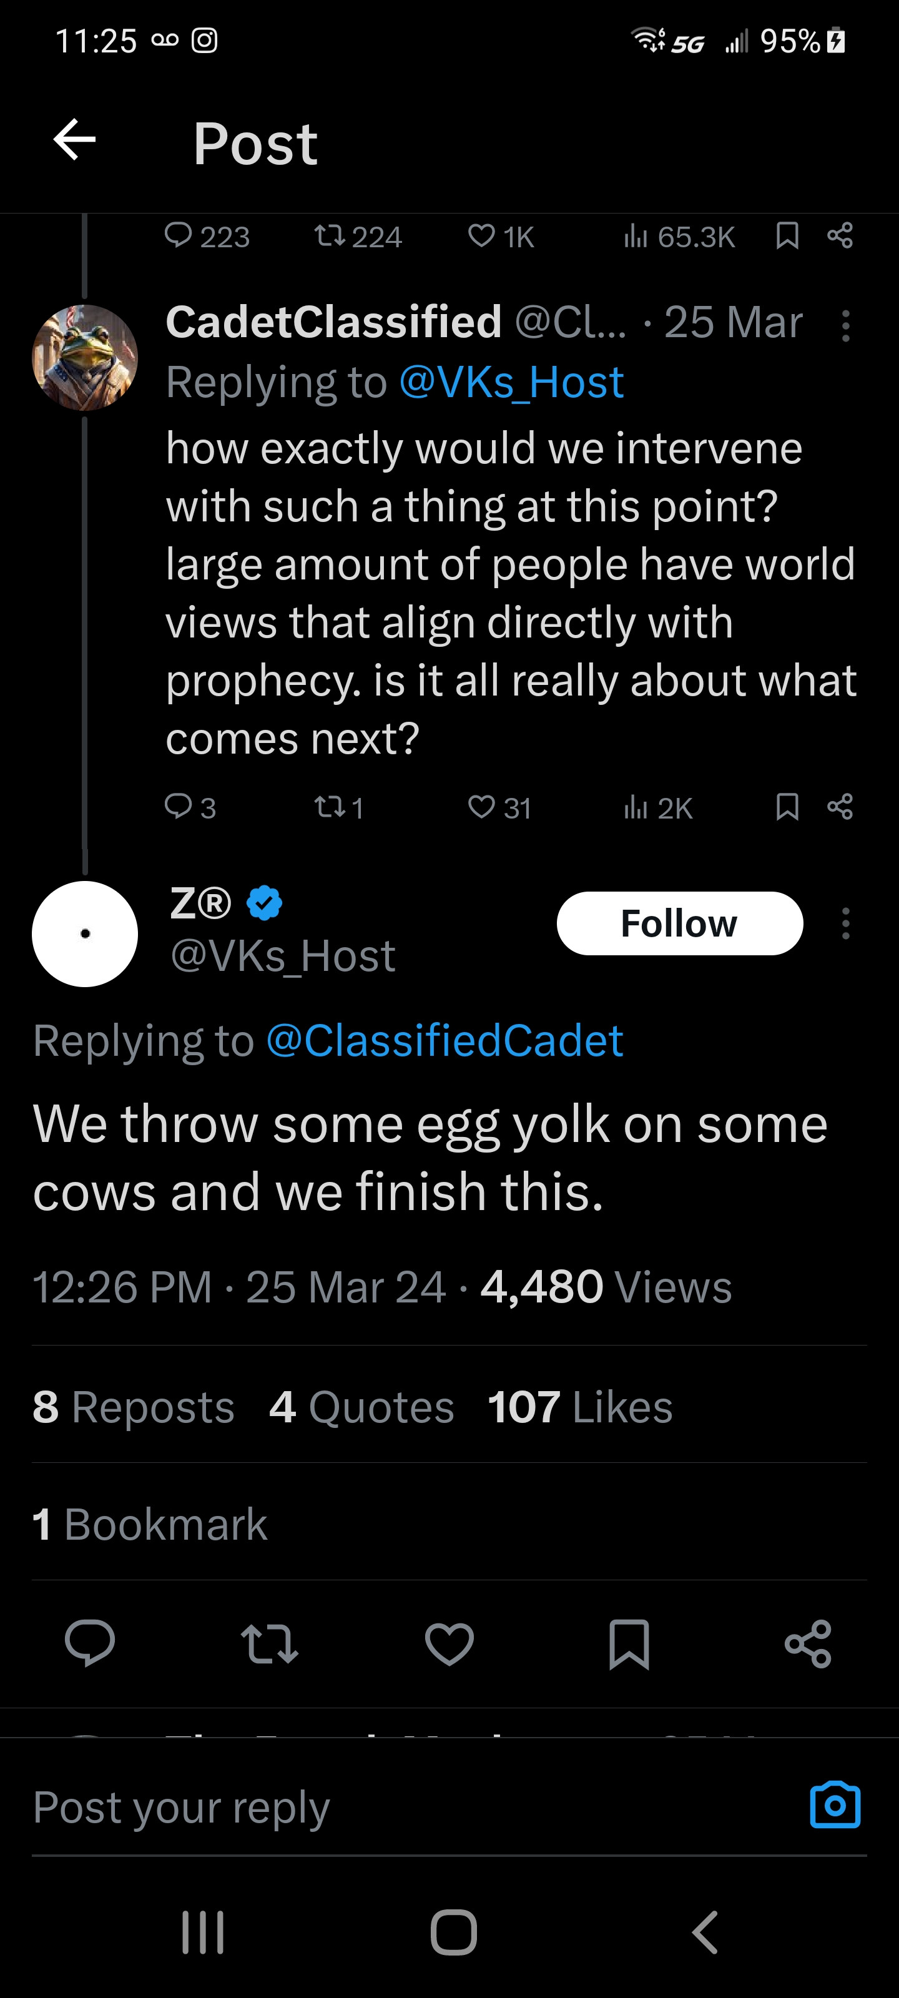Viewport: 899px width, 1998px height.
Task: Open camera icon in reply bar
Action: pyautogui.click(x=835, y=1806)
